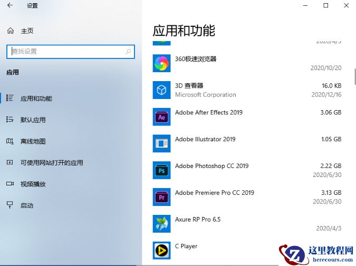Click the After Effects Ae icon
Screen dimensions: 356x266
(x=161, y=117)
